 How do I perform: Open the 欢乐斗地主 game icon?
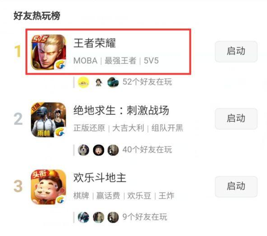pos(48,187)
